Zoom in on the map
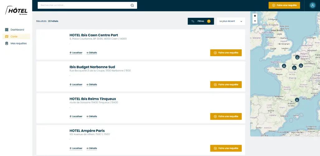 click(x=255, y=16)
